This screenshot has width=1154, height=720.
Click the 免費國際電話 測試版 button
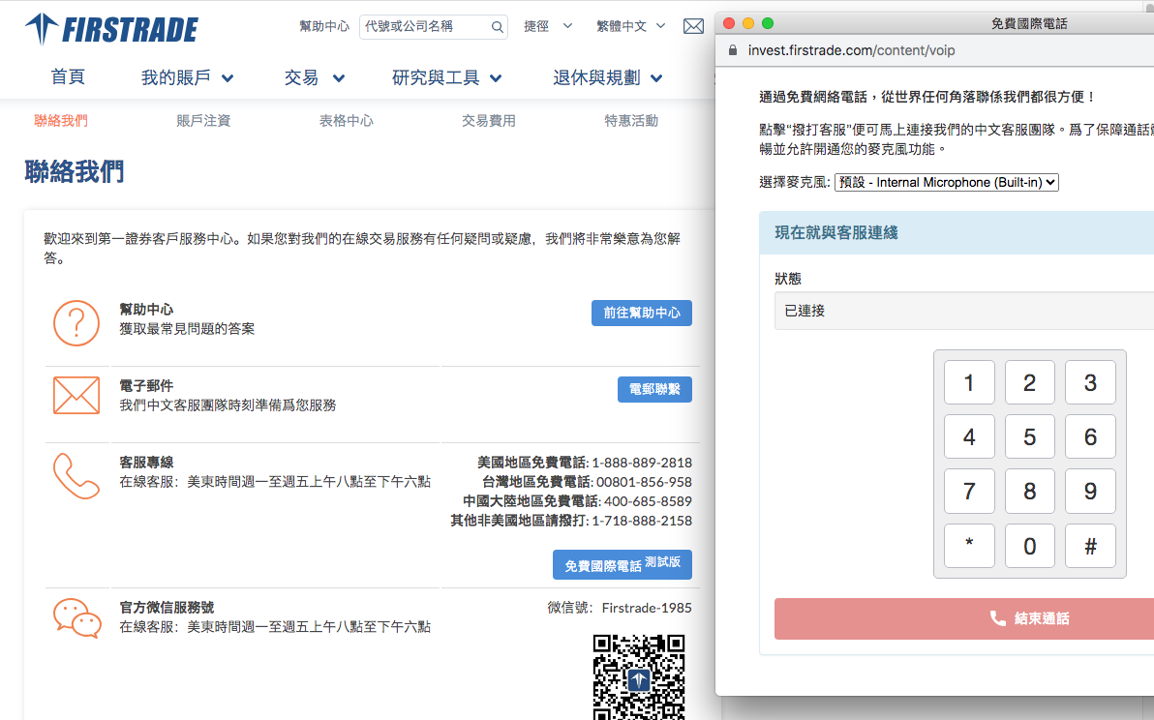(x=623, y=565)
